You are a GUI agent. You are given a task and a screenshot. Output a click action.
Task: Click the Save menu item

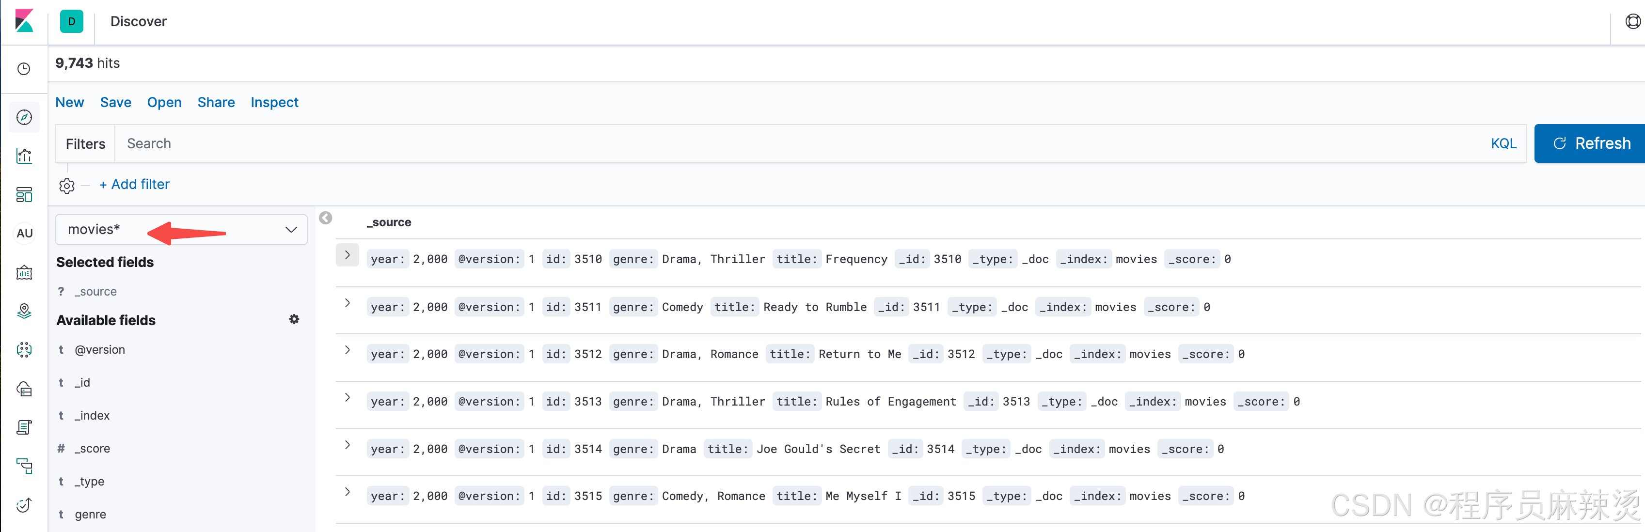point(115,102)
